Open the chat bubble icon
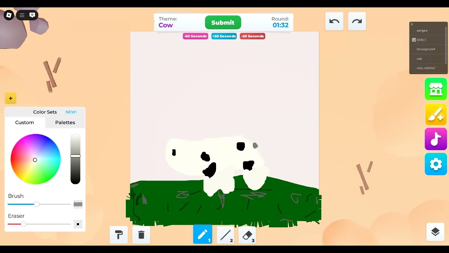This screenshot has height=253, width=449. point(32,15)
